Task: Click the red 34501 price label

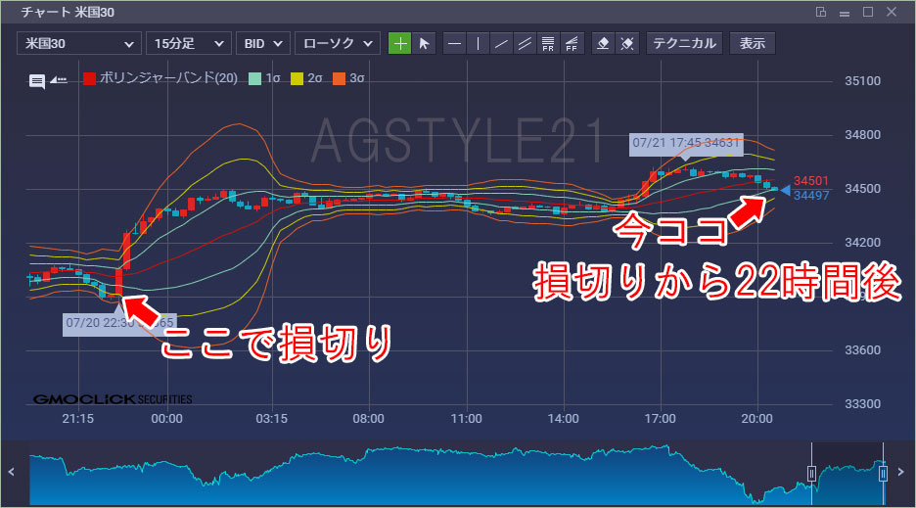Action: pyautogui.click(x=811, y=181)
